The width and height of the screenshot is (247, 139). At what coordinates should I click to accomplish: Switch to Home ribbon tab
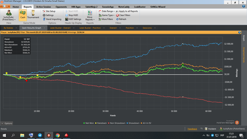(x=16, y=7)
